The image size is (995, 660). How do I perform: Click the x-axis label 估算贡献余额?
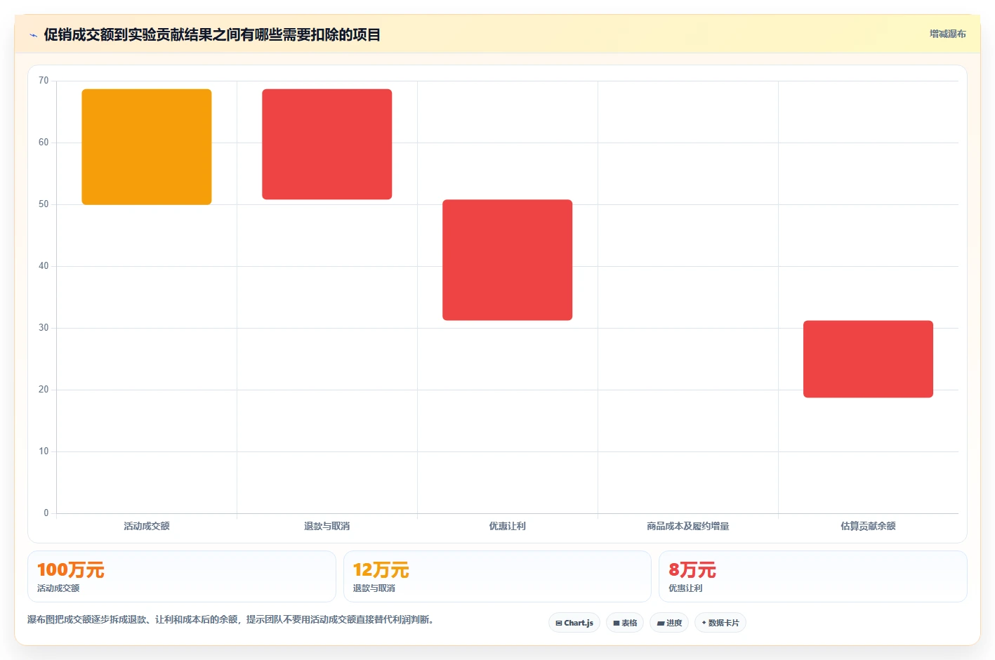(x=869, y=526)
